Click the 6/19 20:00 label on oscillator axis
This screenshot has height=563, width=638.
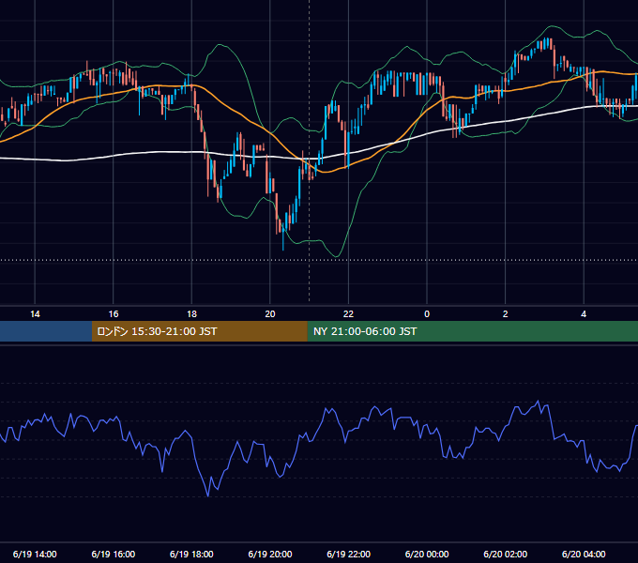click(270, 554)
